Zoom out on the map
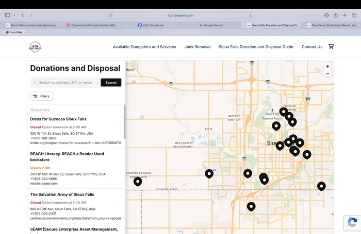361x234 pixels. [327, 74]
